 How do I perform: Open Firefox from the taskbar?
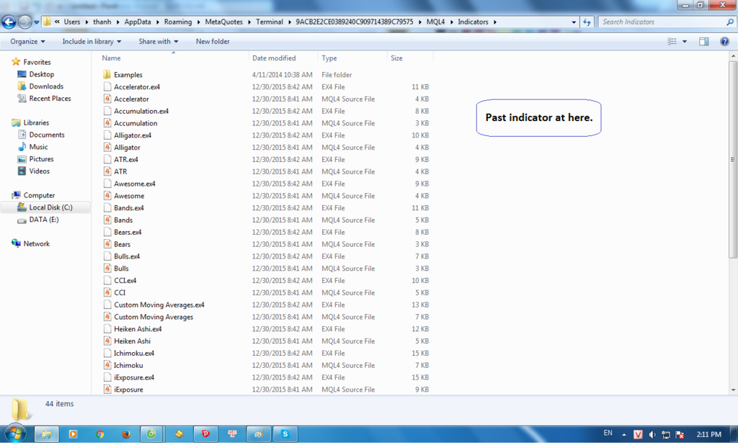[x=126, y=434]
